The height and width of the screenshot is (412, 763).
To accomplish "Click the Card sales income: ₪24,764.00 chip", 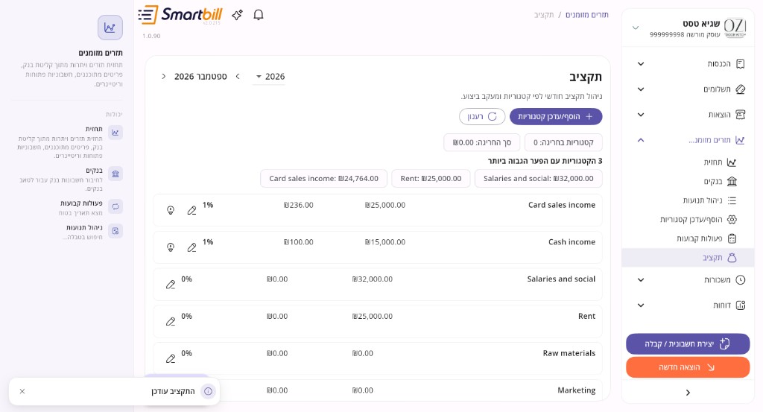I will 323,179.
